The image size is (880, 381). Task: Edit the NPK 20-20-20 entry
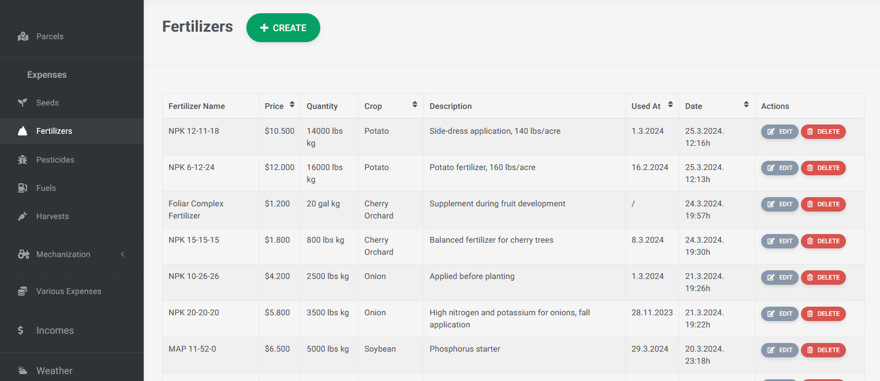pos(780,314)
